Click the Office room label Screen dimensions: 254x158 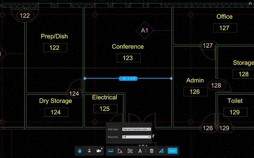225,17
